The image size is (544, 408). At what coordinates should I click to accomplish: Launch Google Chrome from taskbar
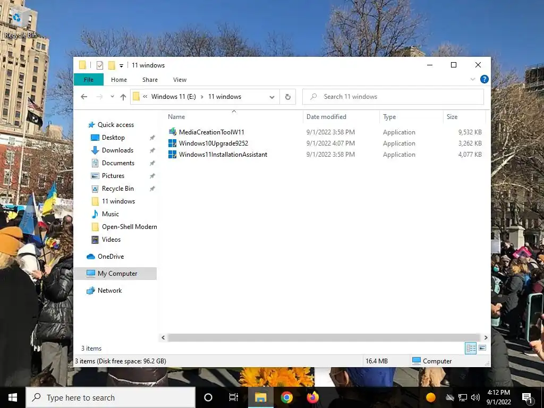pyautogui.click(x=286, y=397)
